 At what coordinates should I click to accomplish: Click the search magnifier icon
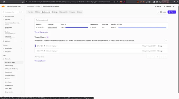coord(3,12)
